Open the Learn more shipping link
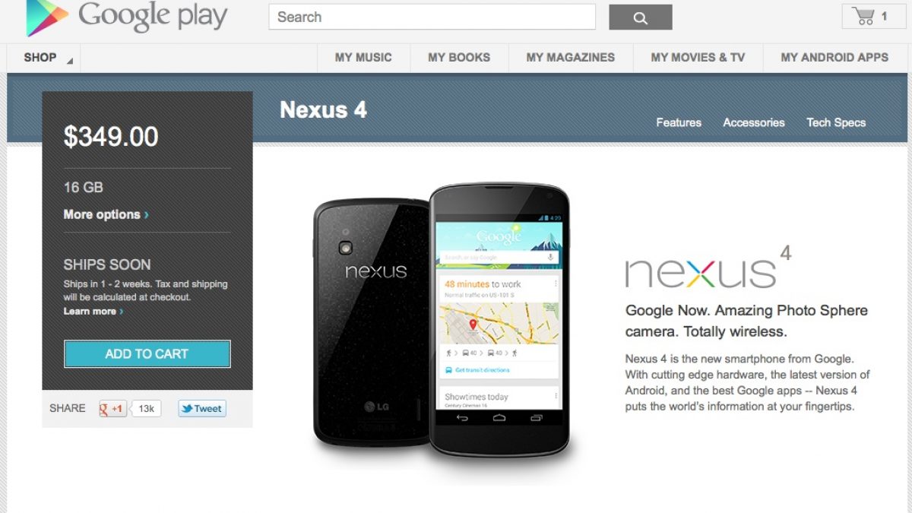Viewport: 912px width, 513px height. point(93,312)
